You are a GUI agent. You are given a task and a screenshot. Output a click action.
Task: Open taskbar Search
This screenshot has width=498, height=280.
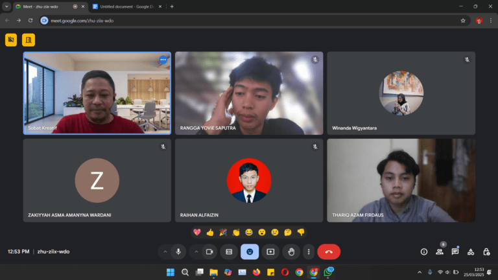click(x=185, y=272)
